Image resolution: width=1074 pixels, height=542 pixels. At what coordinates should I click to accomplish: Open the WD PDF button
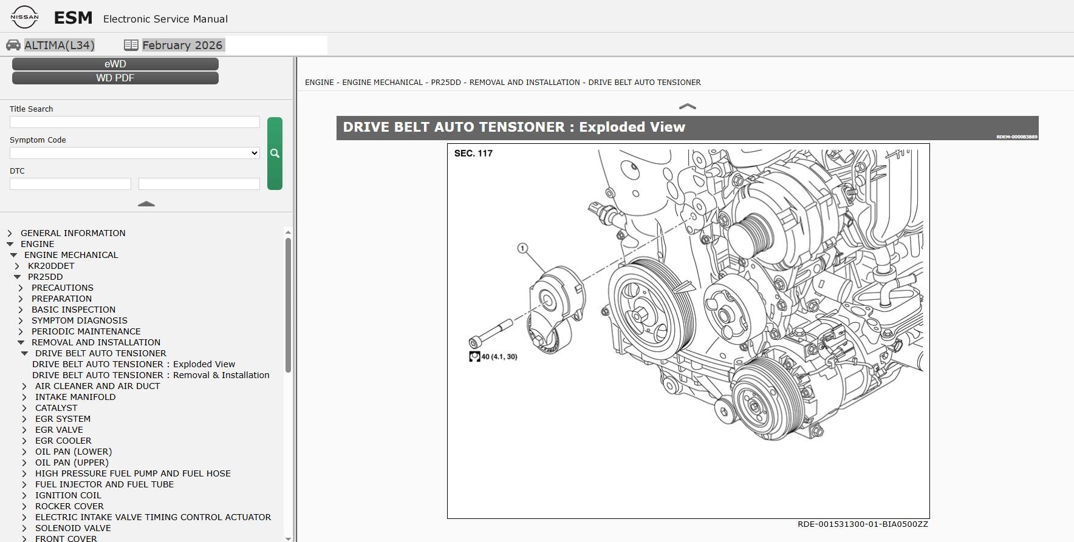[x=115, y=78]
